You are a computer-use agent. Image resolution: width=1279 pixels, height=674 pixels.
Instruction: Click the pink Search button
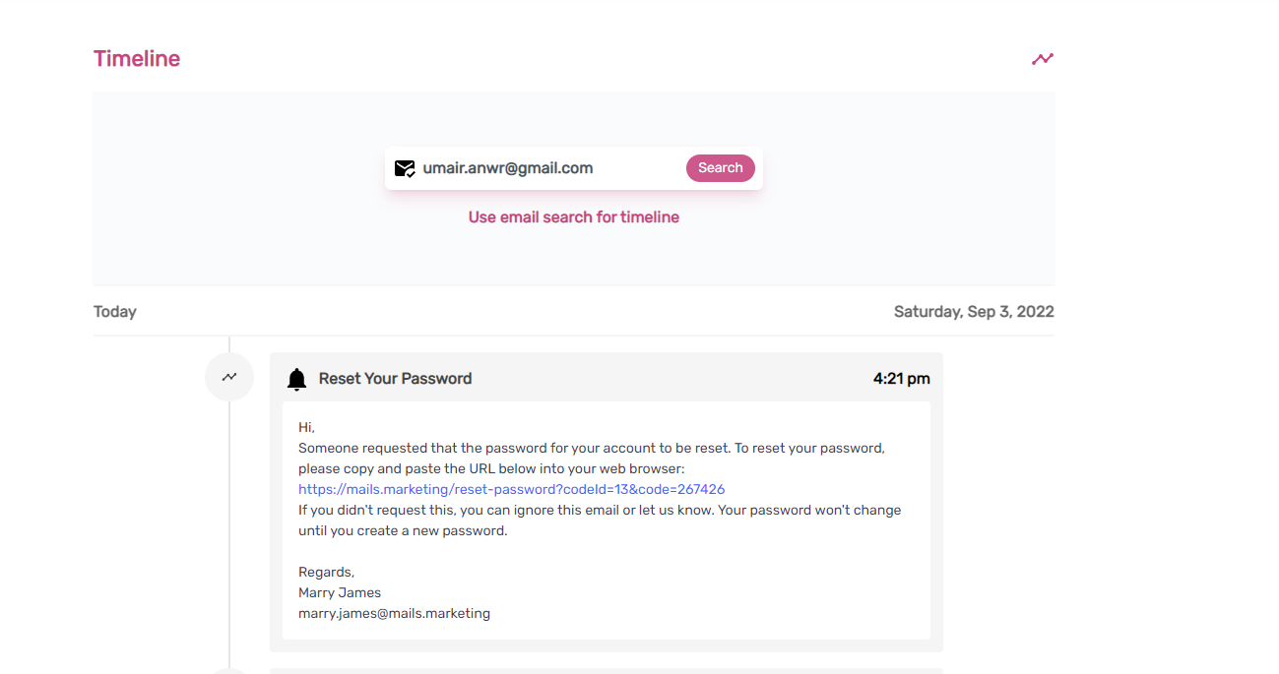tap(721, 168)
